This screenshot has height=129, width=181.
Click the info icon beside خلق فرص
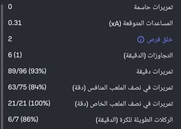coord(141,40)
